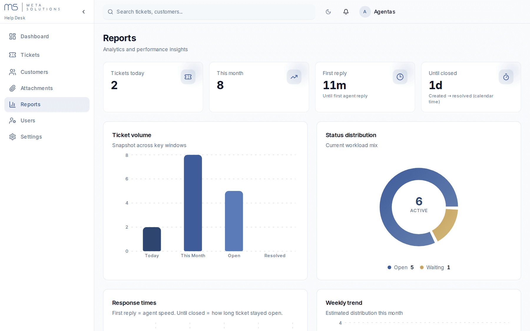Click the Tickets ticket icon in sidebar

coord(12,55)
